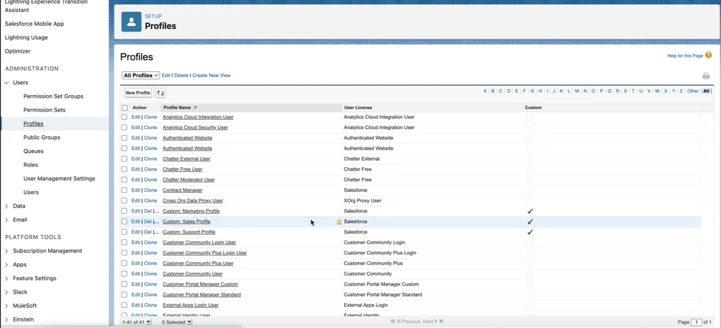Go to Roles in the sidebar
Screen dimensions: 721x328
pos(30,165)
